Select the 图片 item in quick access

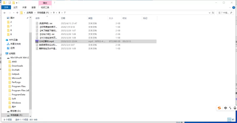pos(12,18)
